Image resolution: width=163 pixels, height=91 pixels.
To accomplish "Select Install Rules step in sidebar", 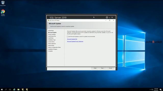I will 51,38.
